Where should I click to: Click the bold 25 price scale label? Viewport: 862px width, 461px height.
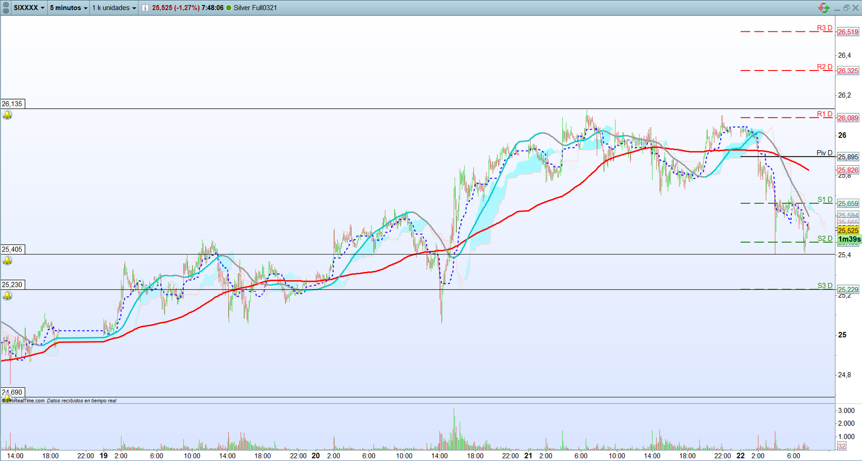pos(842,335)
